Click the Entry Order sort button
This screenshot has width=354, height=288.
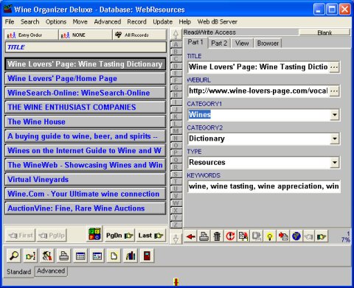(31, 35)
